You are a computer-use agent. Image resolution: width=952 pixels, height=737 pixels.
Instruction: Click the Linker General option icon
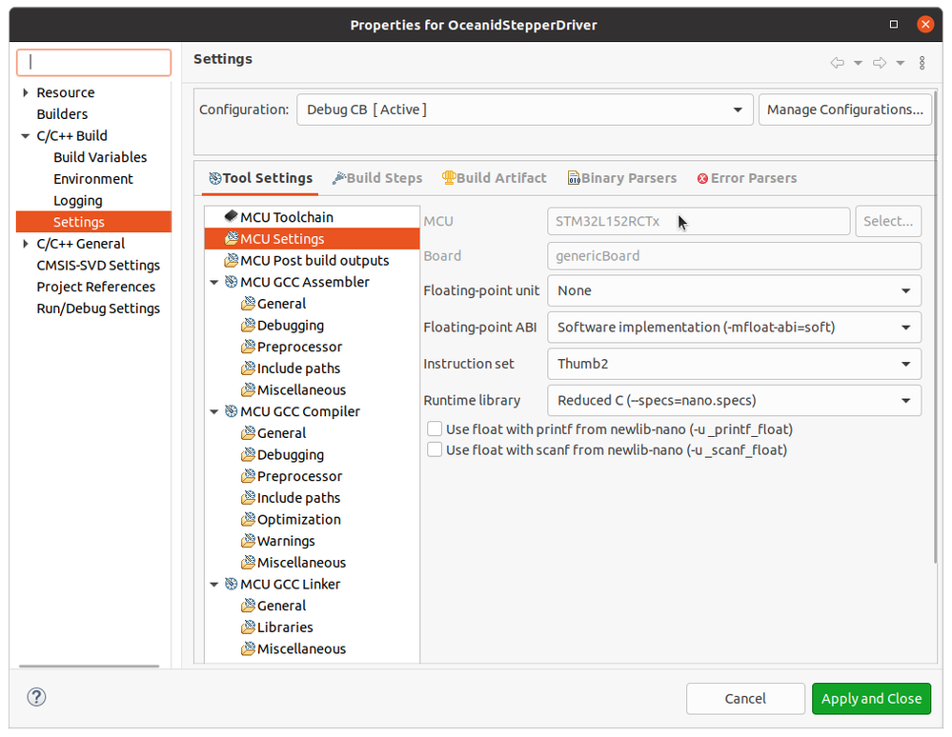tap(248, 606)
